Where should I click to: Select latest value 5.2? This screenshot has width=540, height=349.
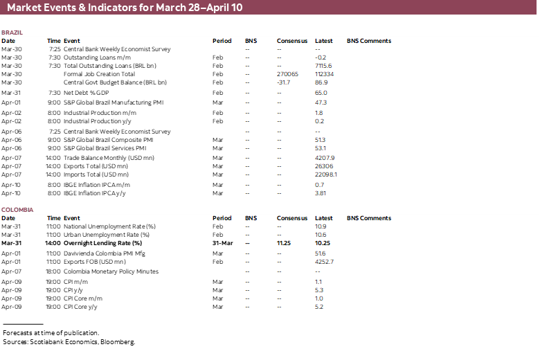pos(319,306)
